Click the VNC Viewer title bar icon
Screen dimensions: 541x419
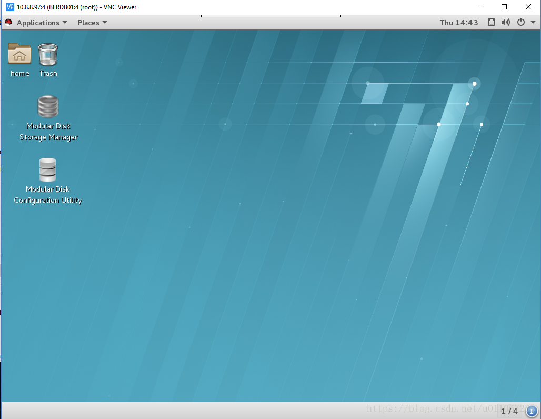[10, 7]
